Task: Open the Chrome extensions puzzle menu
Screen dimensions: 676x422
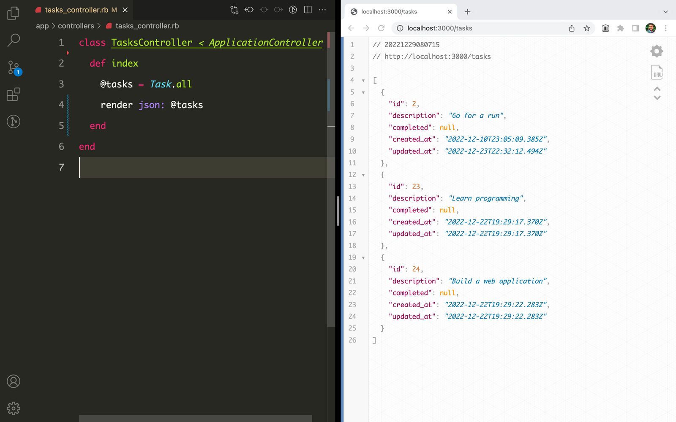Action: (620, 28)
